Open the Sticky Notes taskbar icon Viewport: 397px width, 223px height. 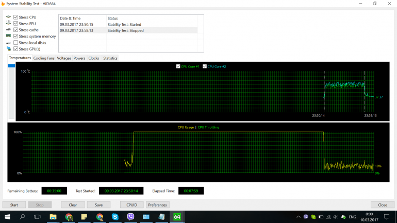pos(84,217)
